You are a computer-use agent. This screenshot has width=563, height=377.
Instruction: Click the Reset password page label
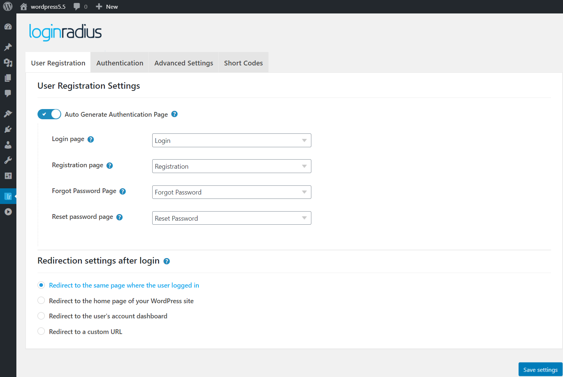click(x=82, y=217)
